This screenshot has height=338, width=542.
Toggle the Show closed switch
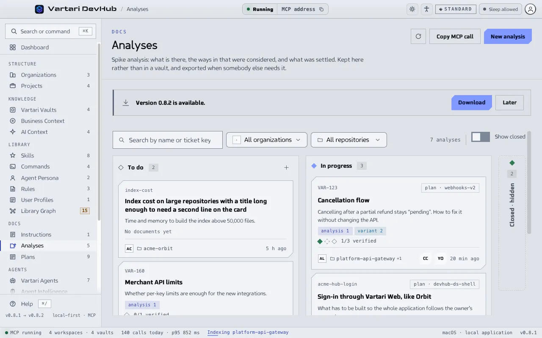click(481, 137)
